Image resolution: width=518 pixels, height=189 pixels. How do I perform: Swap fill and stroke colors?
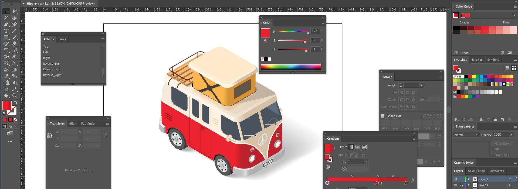tap(16, 102)
